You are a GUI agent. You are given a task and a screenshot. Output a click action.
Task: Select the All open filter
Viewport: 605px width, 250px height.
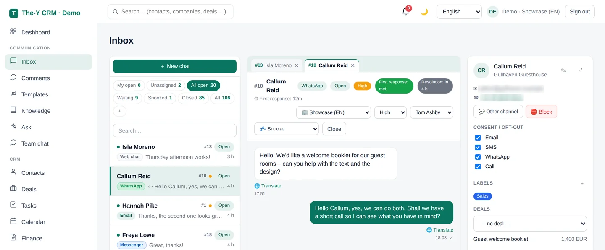pos(203,86)
